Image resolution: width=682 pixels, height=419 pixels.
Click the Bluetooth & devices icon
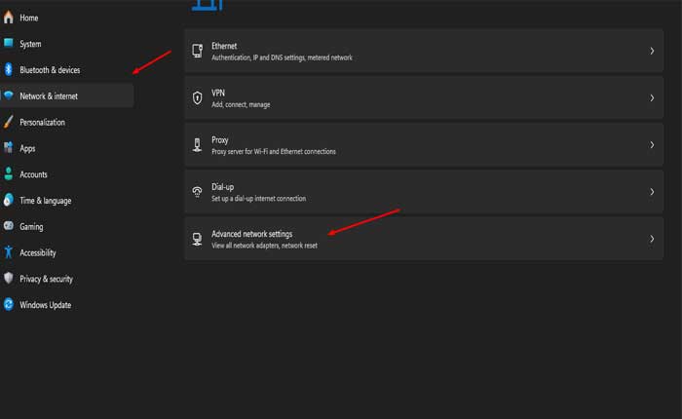coord(9,70)
